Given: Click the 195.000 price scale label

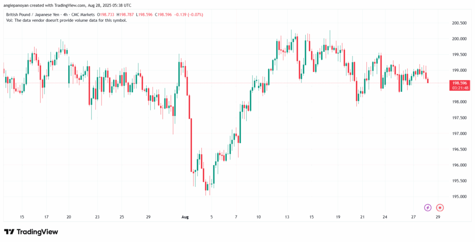Looking at the screenshot, I should point(459,197).
